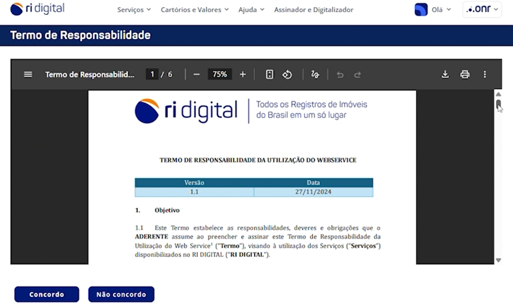This screenshot has width=513, height=308.
Task: Click the heading TERMO DE RESPONSABILIDADE DA UTILIZAÇÃO
Action: point(258,160)
